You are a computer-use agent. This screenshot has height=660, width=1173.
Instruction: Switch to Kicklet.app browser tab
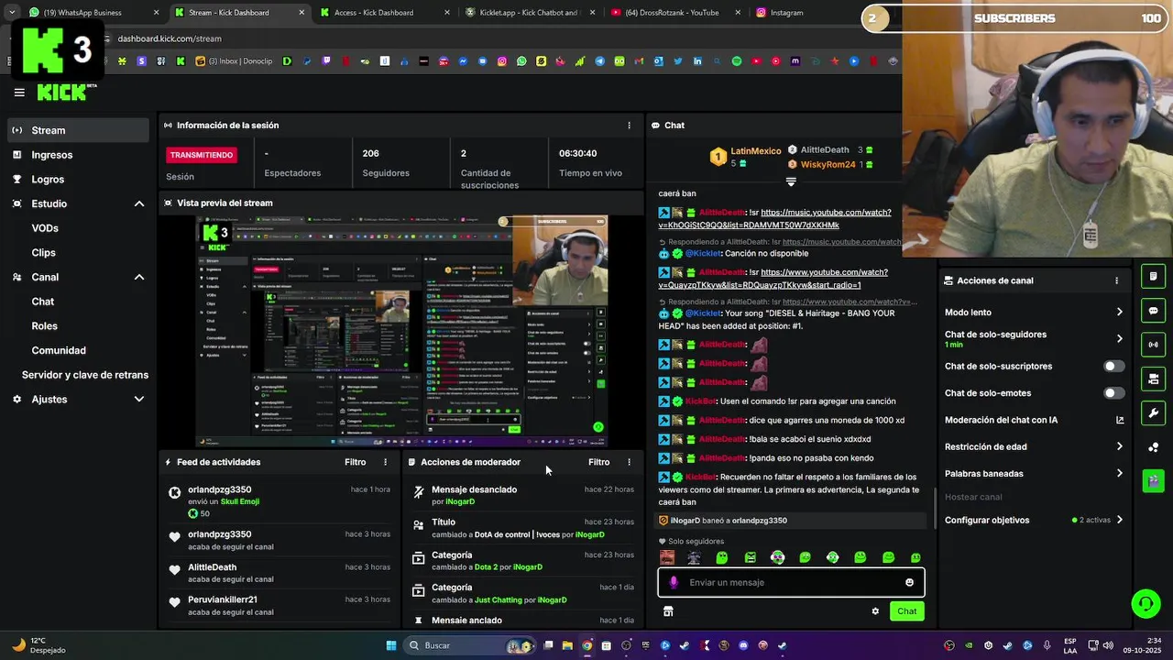[x=530, y=13]
